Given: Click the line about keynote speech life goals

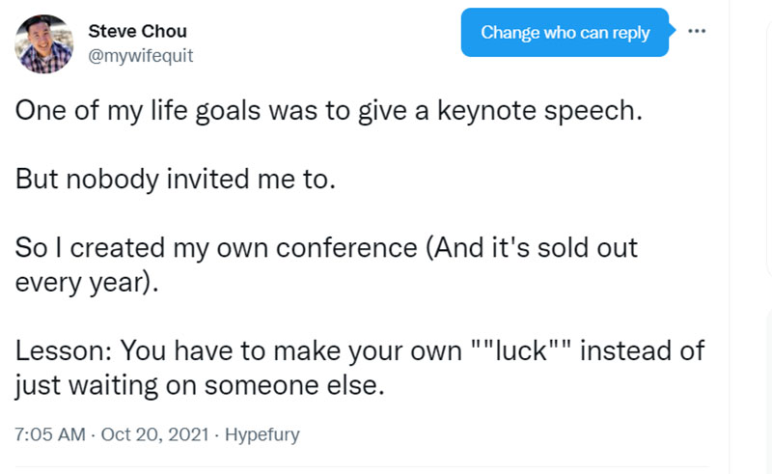Looking at the screenshot, I should click(x=328, y=110).
